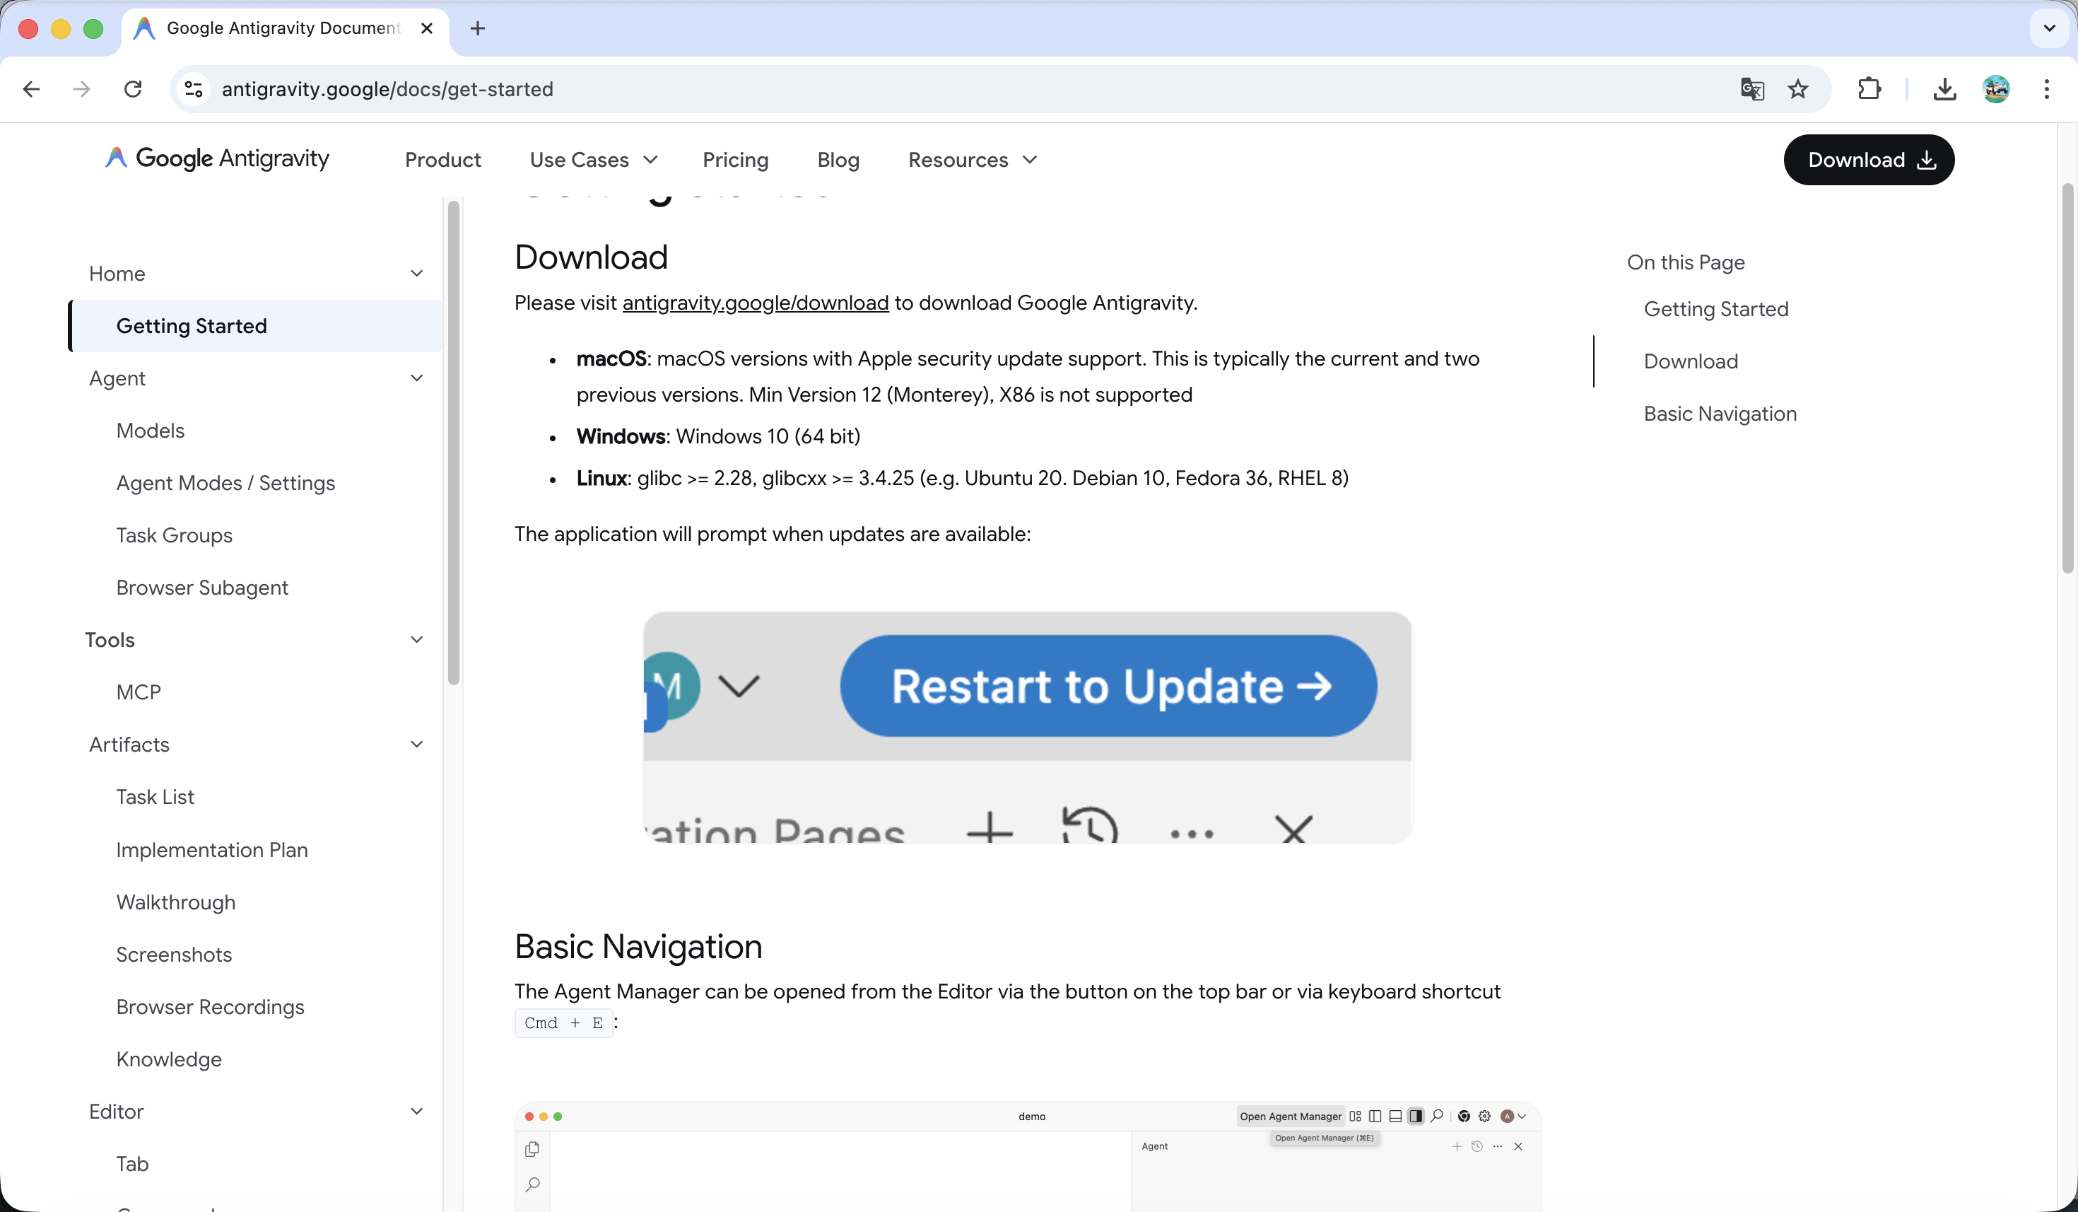Reload the page with refresh icon
This screenshot has width=2078, height=1212.
[x=133, y=89]
